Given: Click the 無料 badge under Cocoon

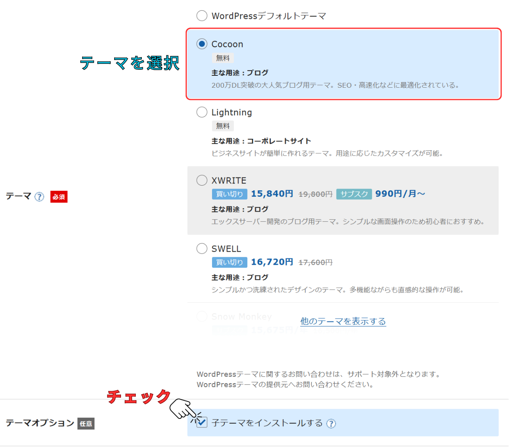Looking at the screenshot, I should (223, 58).
